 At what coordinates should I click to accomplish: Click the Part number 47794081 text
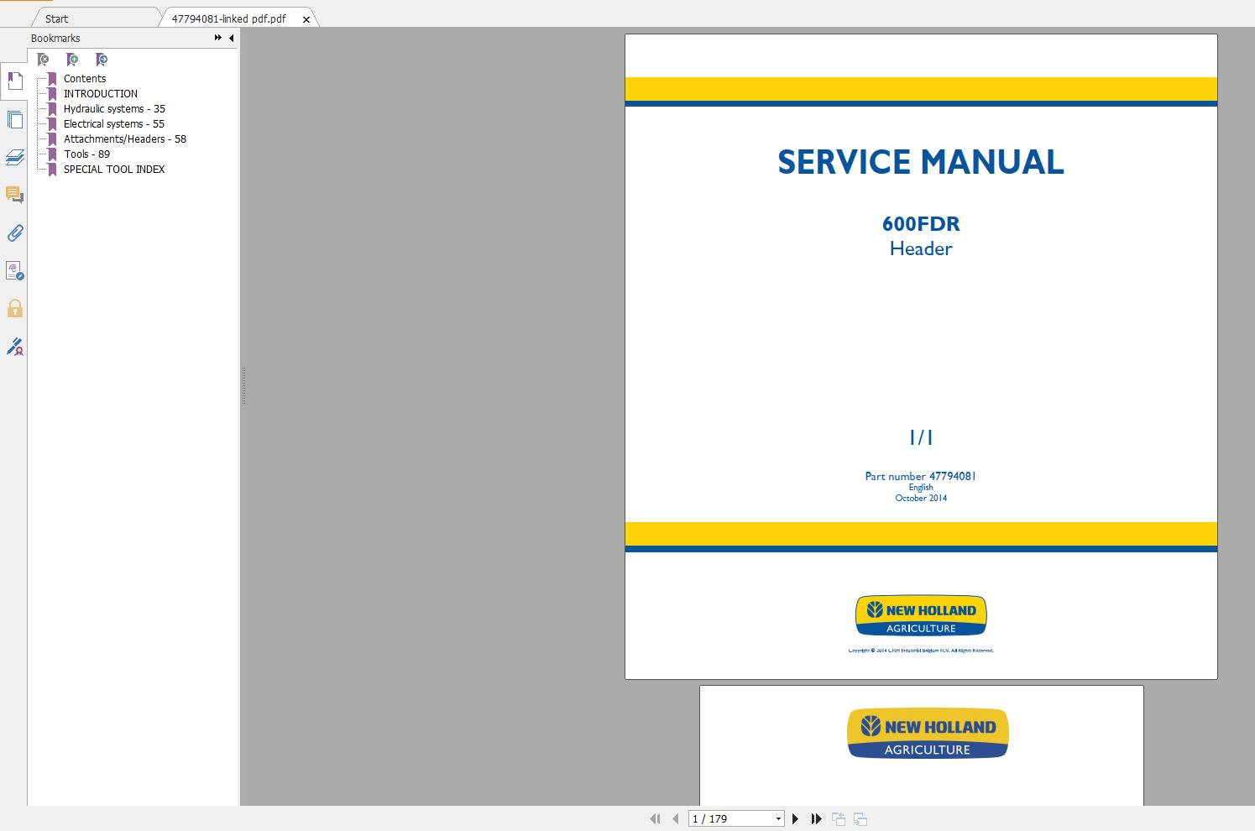point(921,476)
